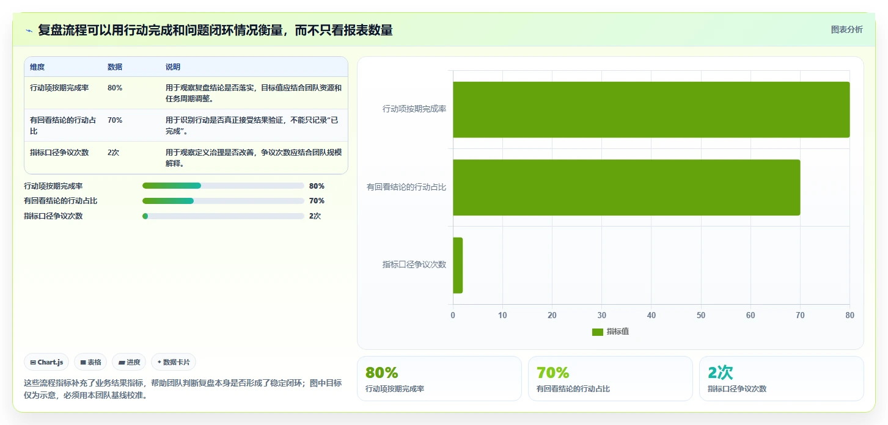Click the x-axis tick label 80

click(x=849, y=315)
